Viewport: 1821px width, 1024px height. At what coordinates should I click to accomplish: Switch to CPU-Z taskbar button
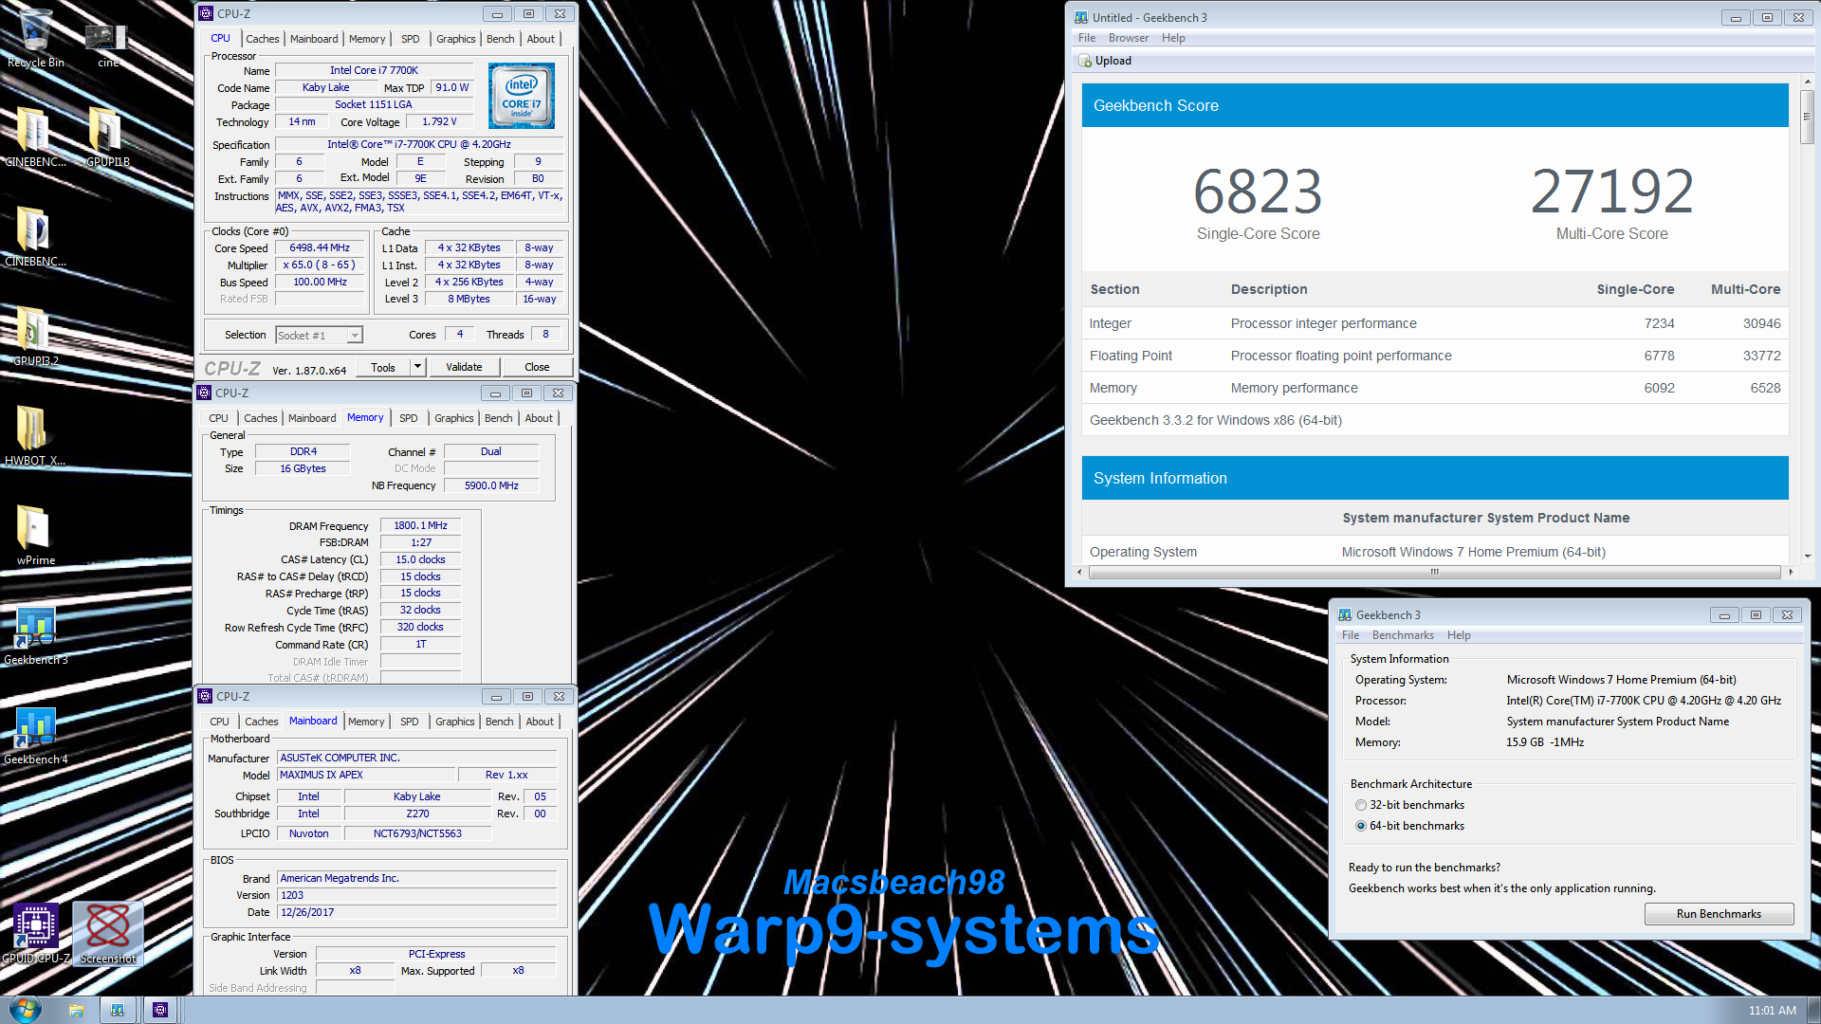160,1010
